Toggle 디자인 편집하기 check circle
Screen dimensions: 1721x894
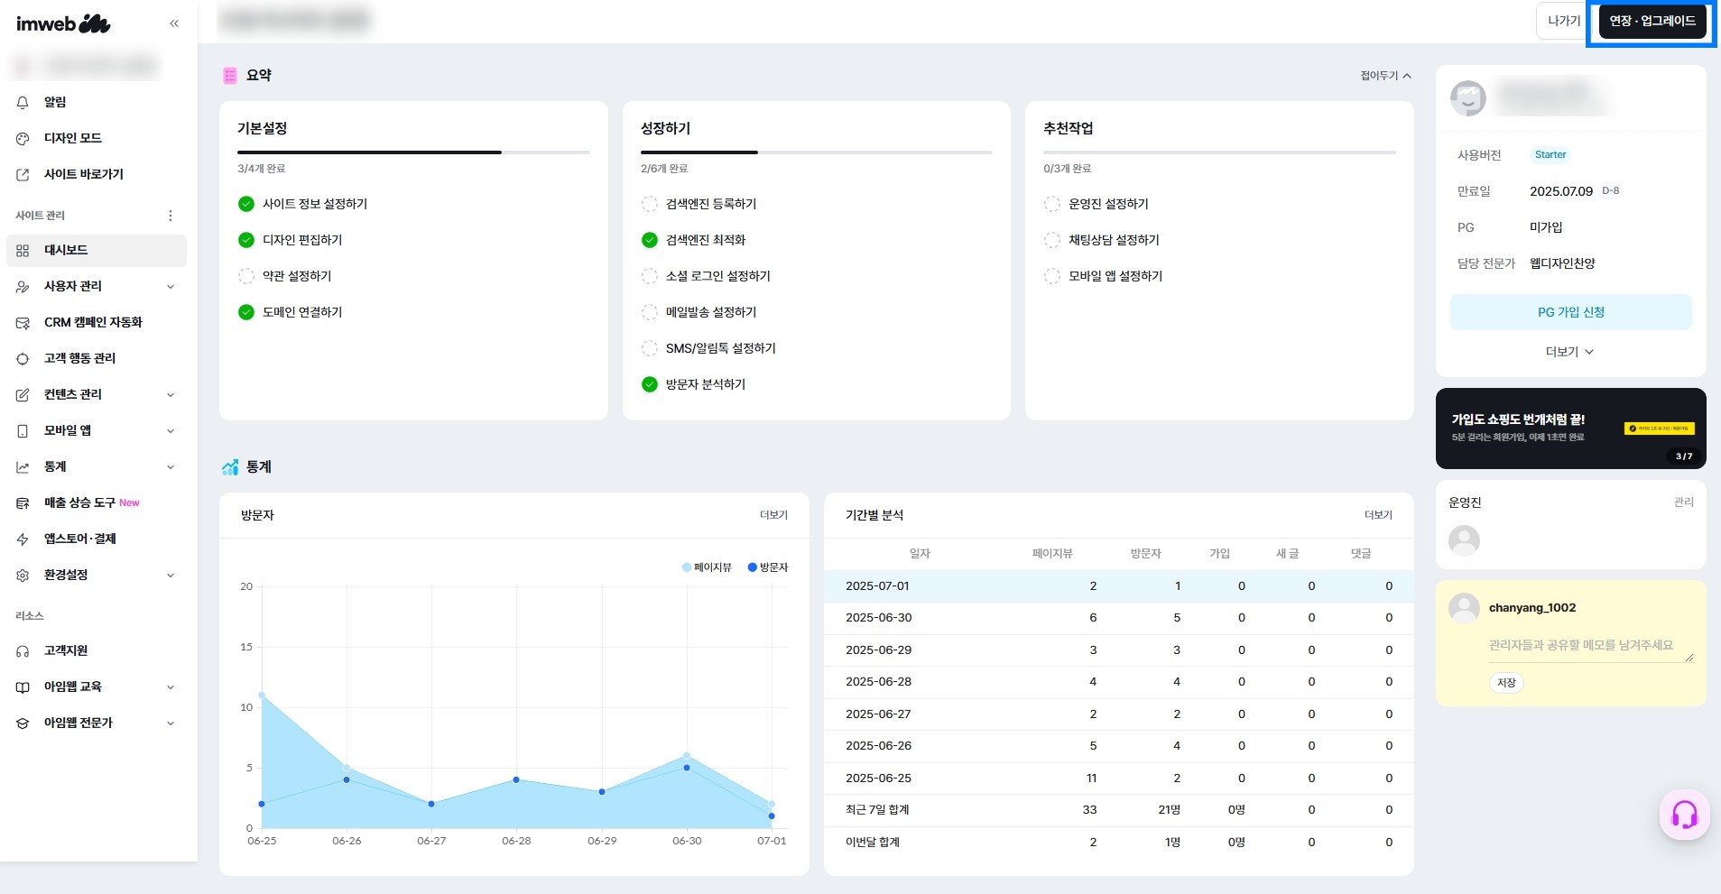coord(245,240)
